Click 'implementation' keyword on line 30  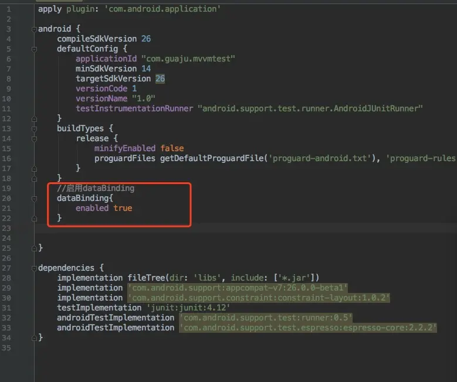click(x=90, y=298)
